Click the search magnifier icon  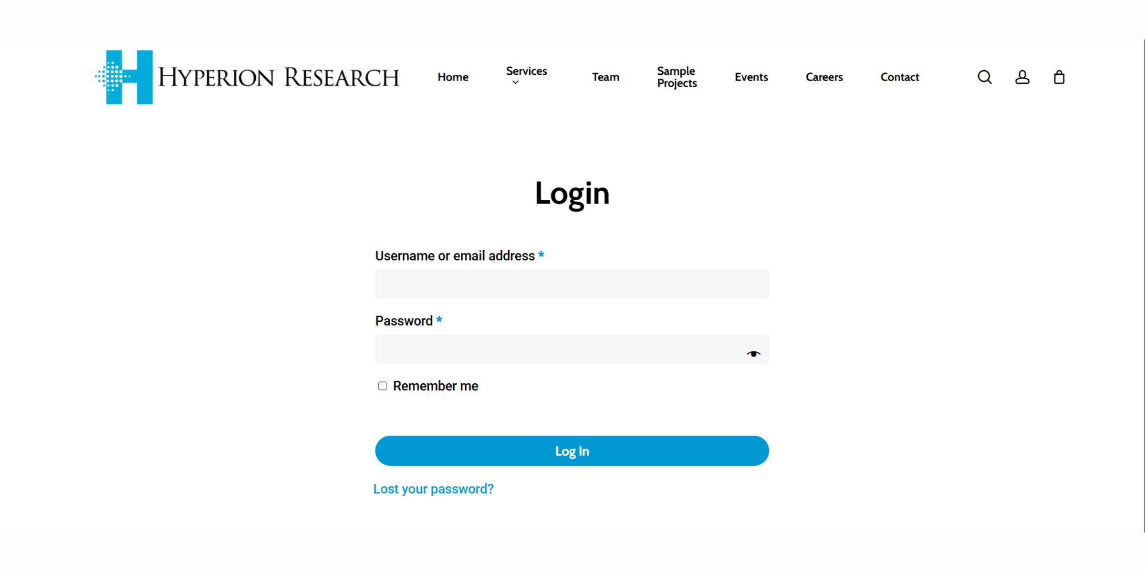click(x=984, y=77)
